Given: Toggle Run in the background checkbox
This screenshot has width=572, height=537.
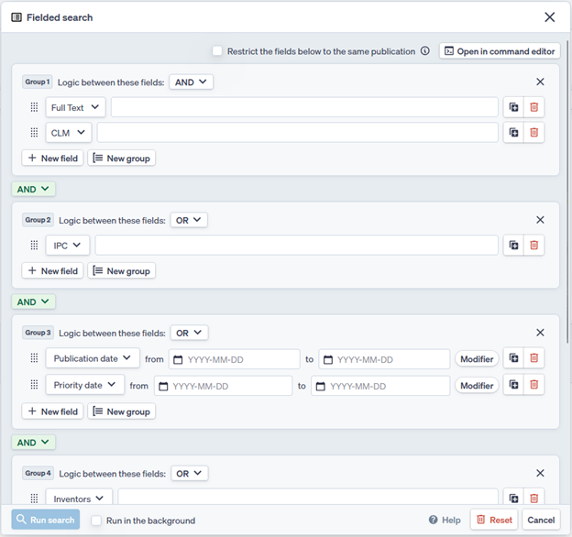Looking at the screenshot, I should 96,521.
